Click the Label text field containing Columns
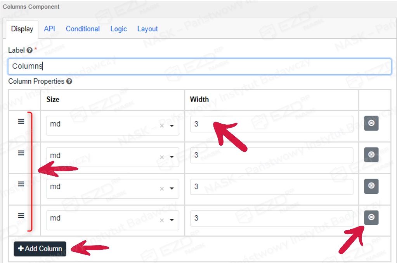 199,66
